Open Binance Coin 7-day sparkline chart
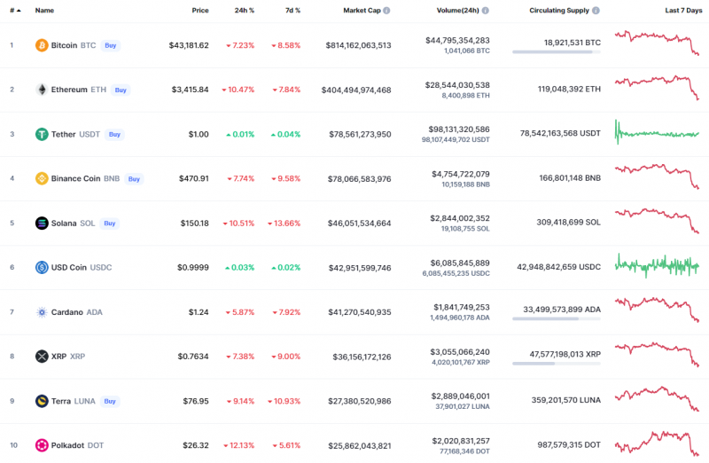This screenshot has width=709, height=463. pos(657,177)
